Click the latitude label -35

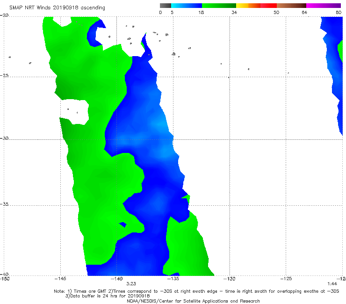[x=4, y=204]
